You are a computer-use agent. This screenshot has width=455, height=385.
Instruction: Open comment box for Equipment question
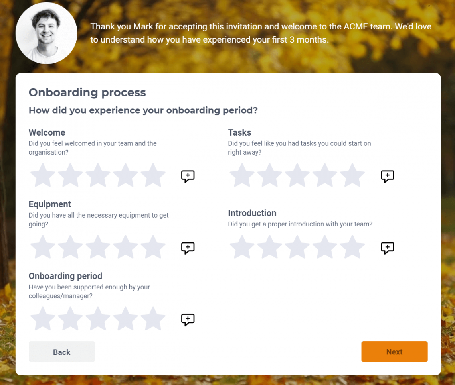[x=188, y=248]
